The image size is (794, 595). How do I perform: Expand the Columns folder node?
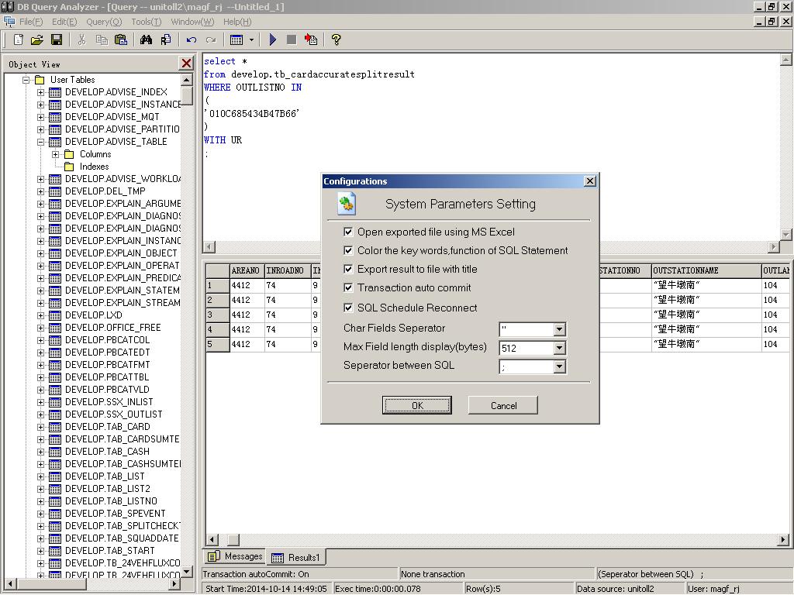click(56, 154)
